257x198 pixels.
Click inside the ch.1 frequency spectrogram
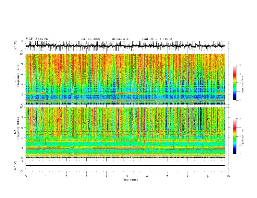(x=125, y=79)
